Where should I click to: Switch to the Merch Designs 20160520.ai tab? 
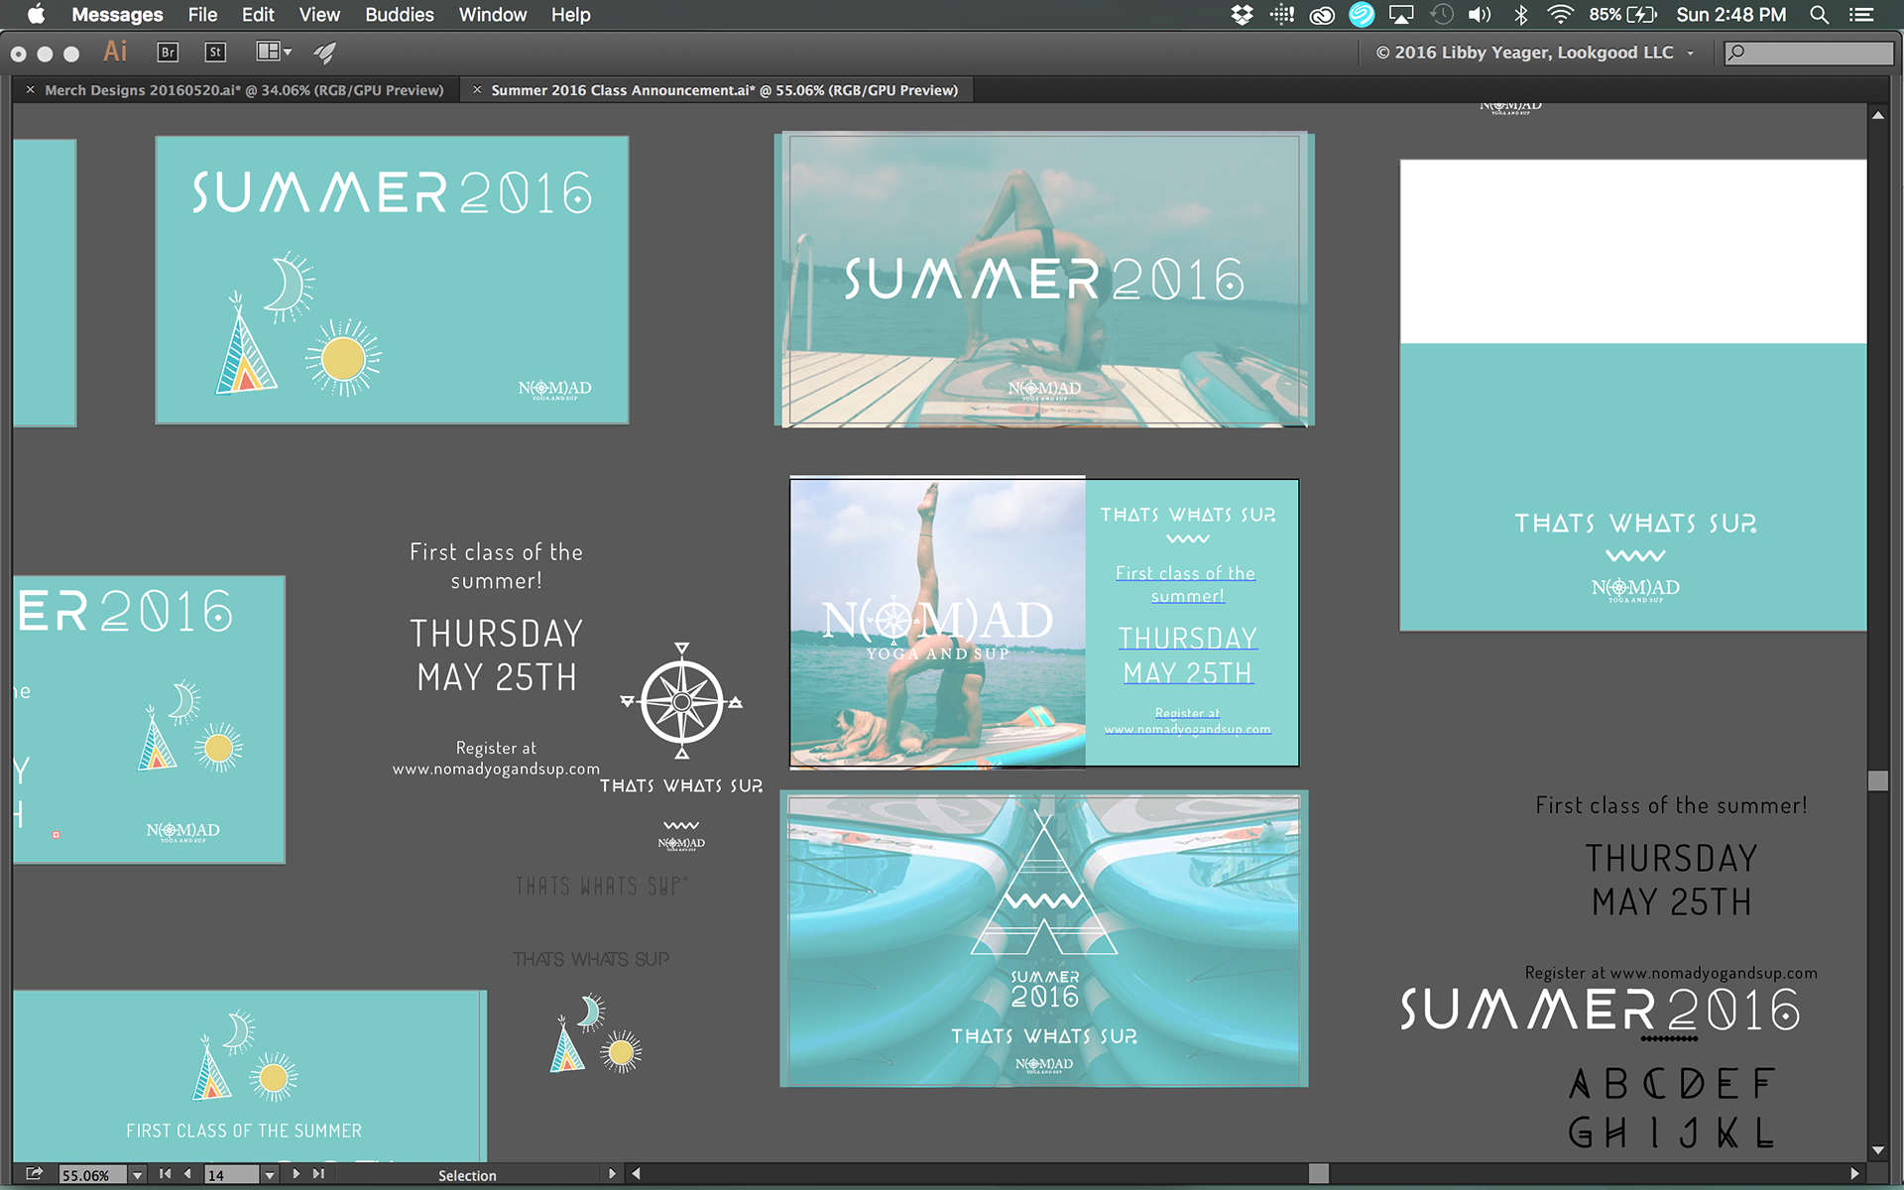244,90
